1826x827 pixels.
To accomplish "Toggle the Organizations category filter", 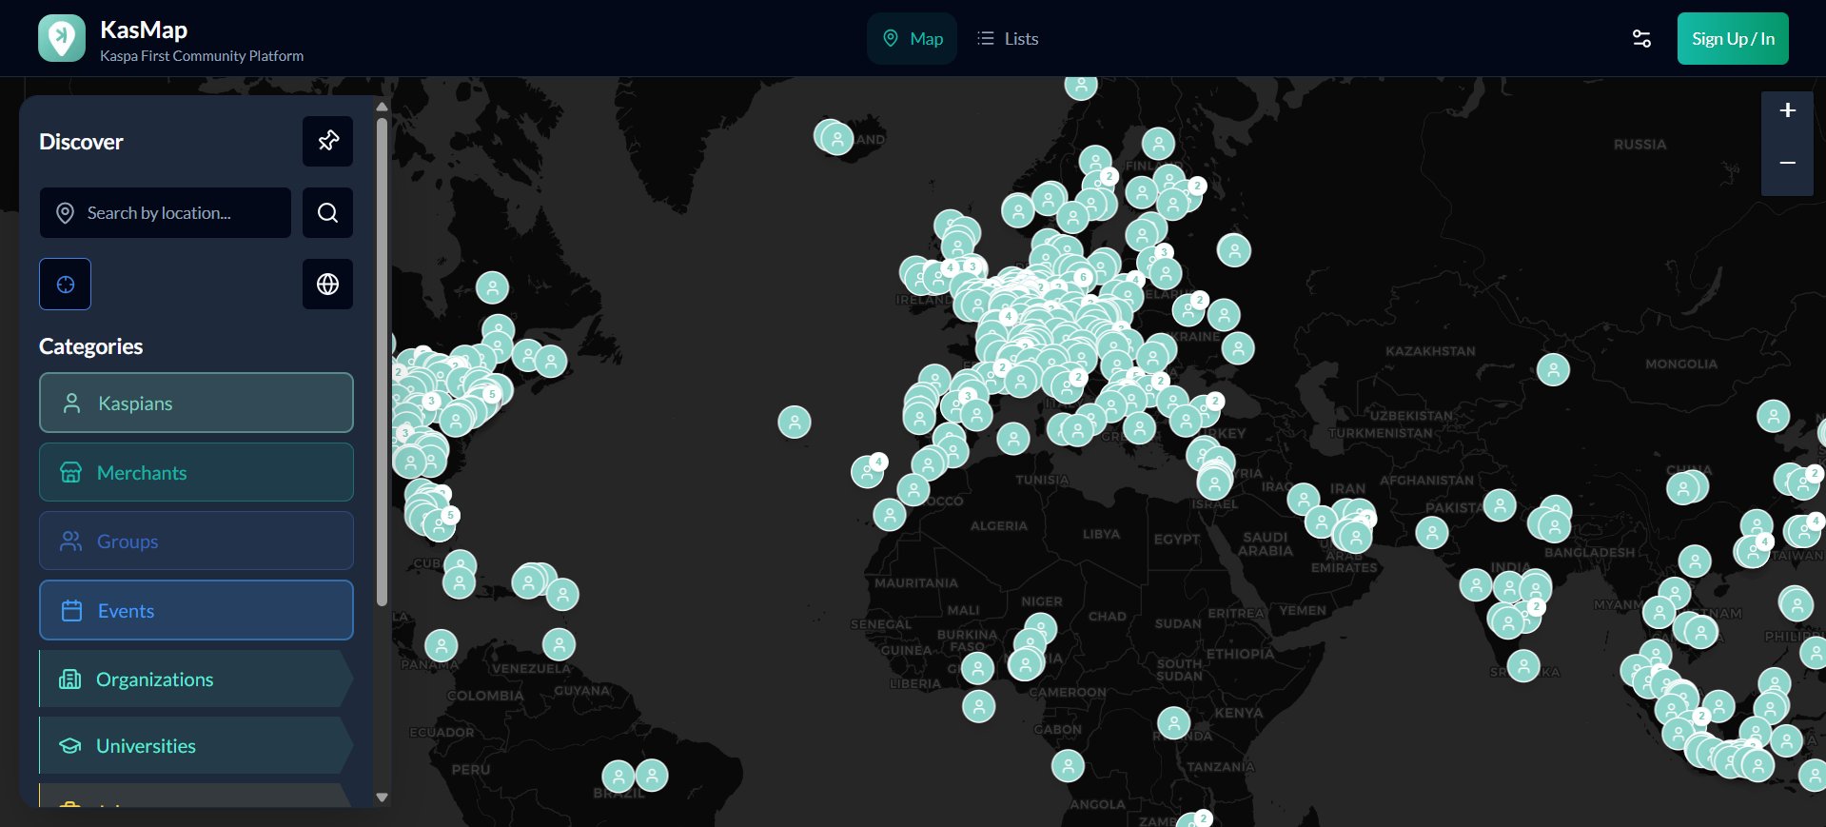I will pos(196,679).
